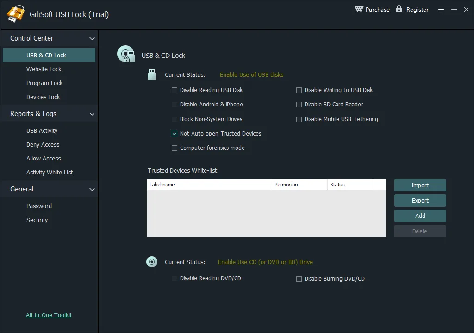Open Activity White List
This screenshot has width=474, height=333.
(x=50, y=172)
